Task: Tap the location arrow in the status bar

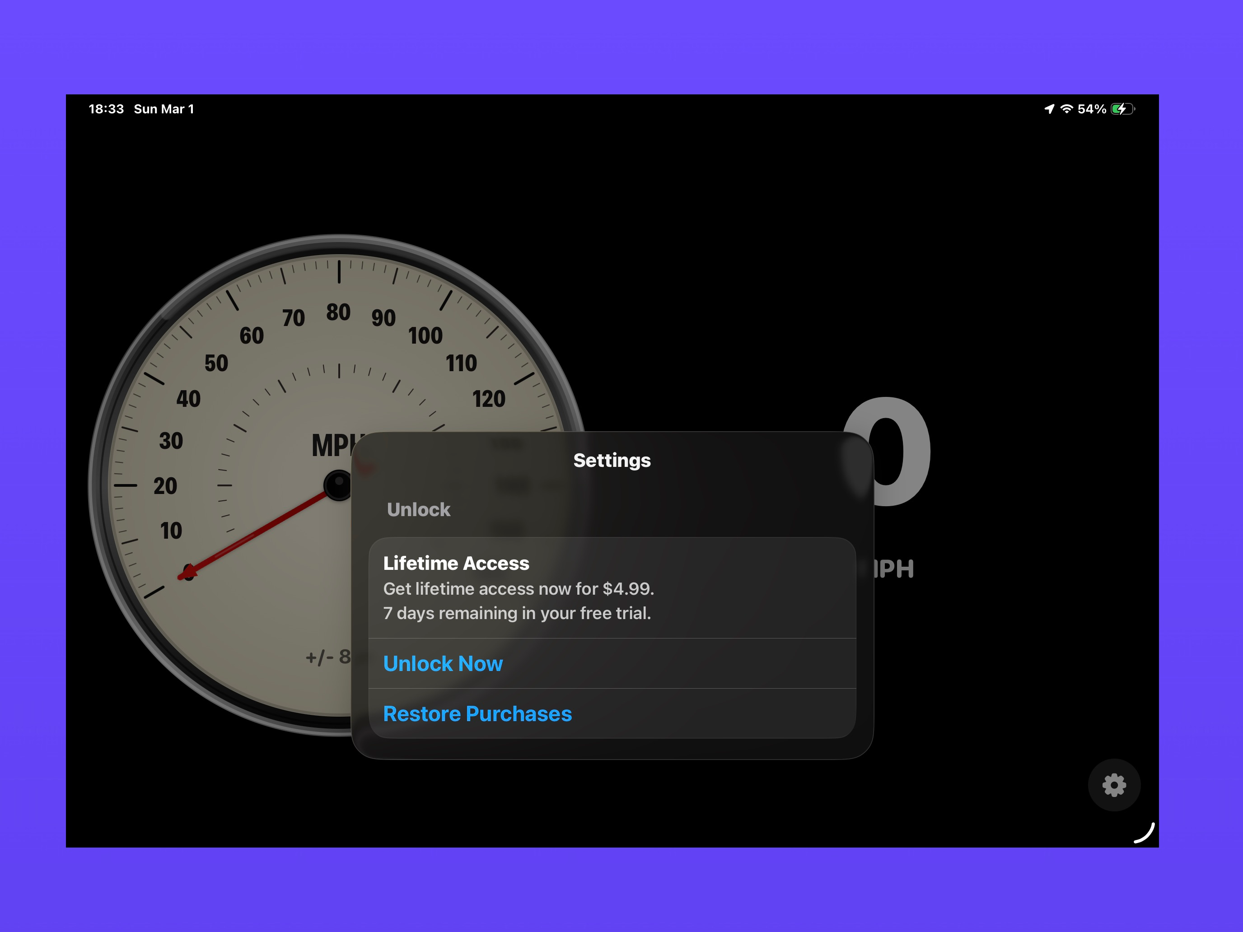Action: click(1049, 109)
